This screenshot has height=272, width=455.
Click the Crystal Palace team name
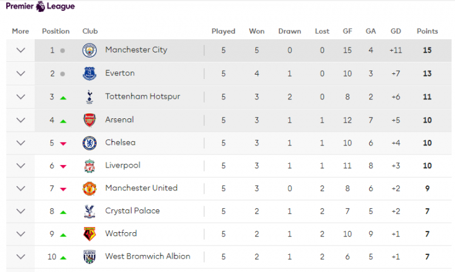click(x=132, y=211)
